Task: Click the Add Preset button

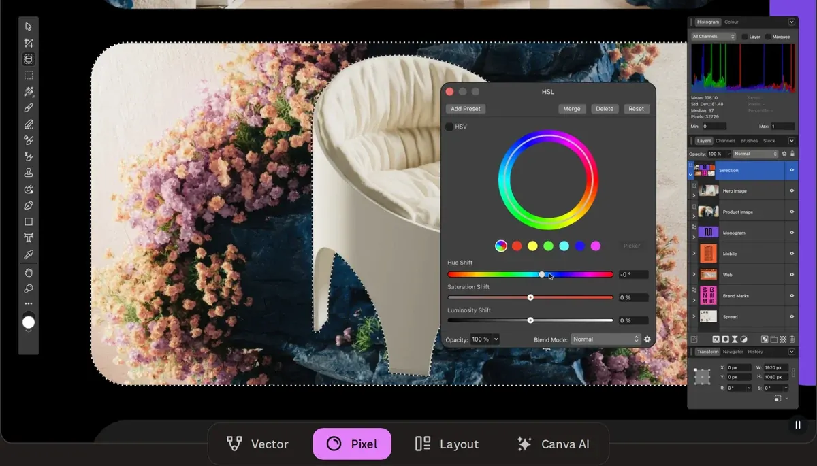Action: (x=466, y=109)
